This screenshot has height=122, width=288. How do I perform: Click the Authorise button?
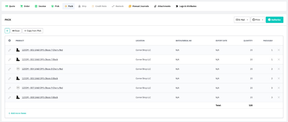coord(274,20)
